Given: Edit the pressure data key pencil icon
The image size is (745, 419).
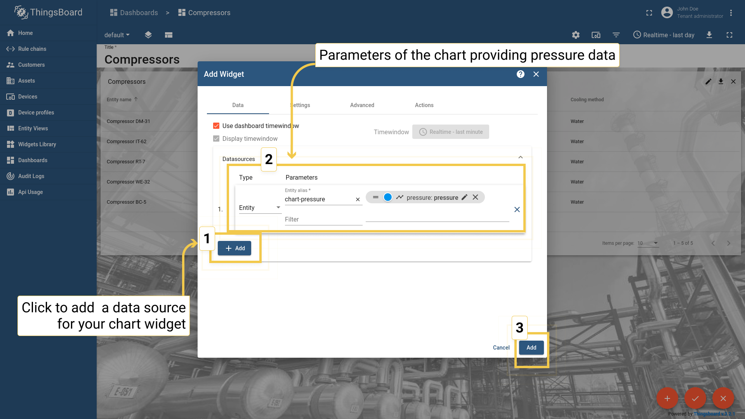Looking at the screenshot, I should coord(464,197).
